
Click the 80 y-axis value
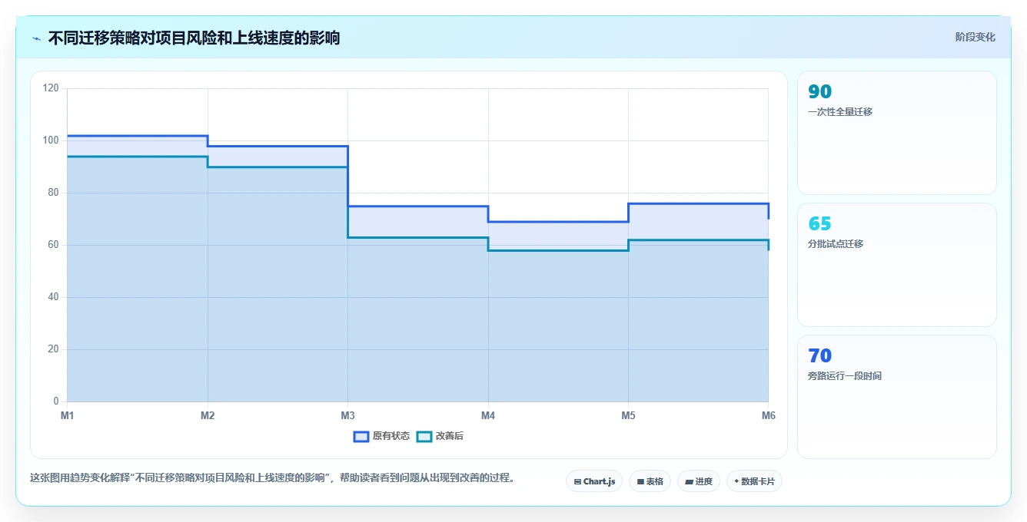coord(53,193)
